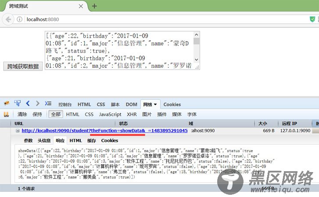Open the 参数 request tab

click(x=28, y=141)
